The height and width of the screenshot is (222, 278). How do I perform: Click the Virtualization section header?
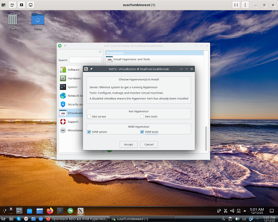[155, 53]
